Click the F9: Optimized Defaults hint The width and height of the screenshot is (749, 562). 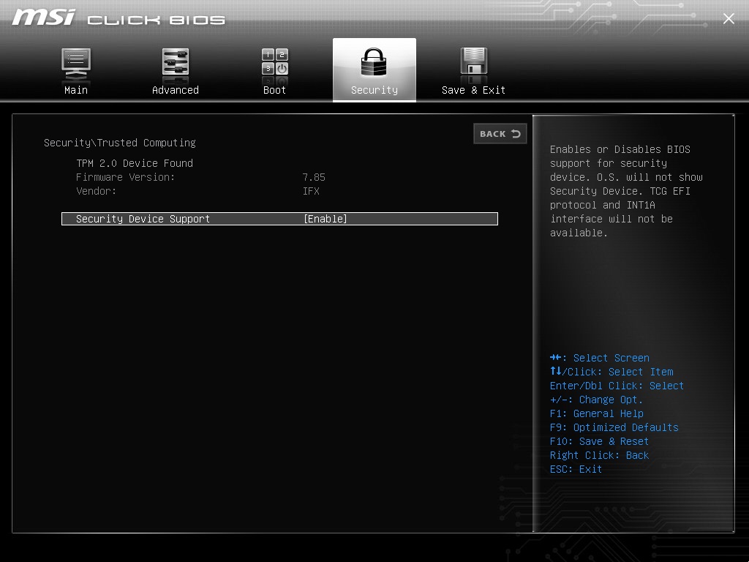point(614,427)
